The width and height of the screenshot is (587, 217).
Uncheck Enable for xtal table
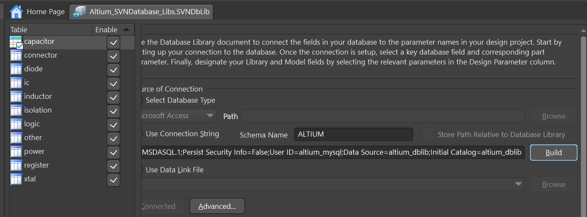(113, 180)
